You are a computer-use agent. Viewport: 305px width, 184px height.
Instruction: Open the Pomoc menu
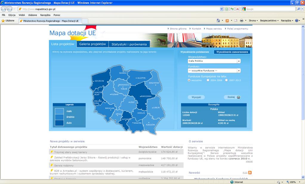point(57,15)
